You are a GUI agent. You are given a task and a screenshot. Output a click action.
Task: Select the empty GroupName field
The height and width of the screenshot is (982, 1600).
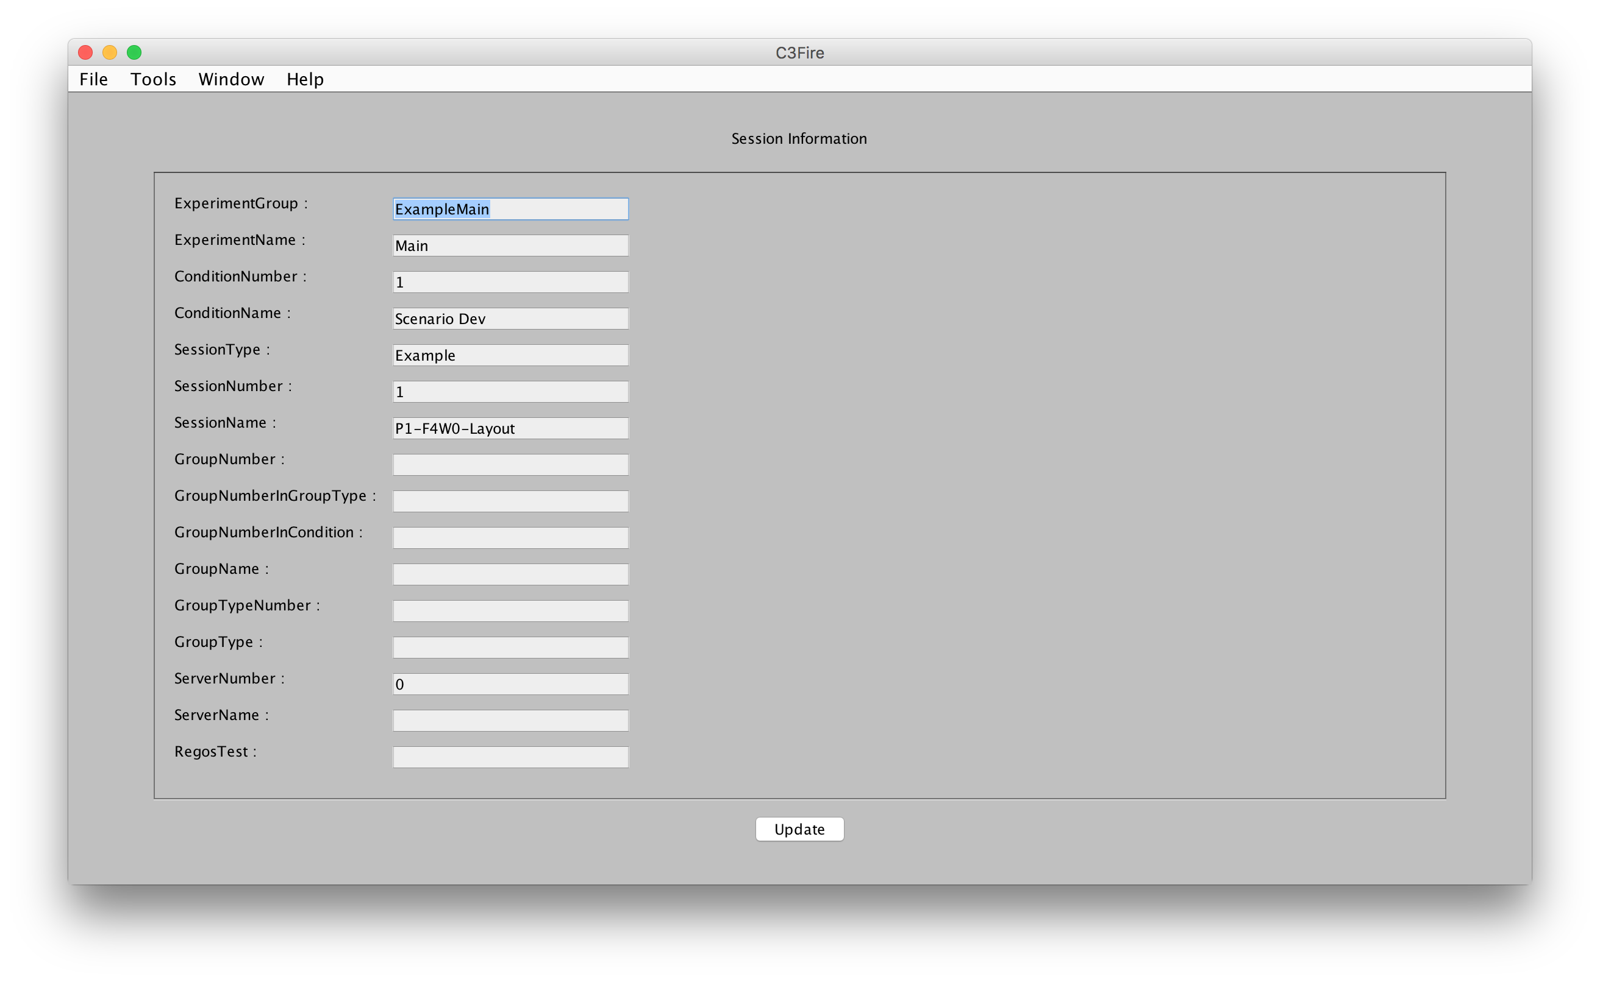[x=511, y=574]
